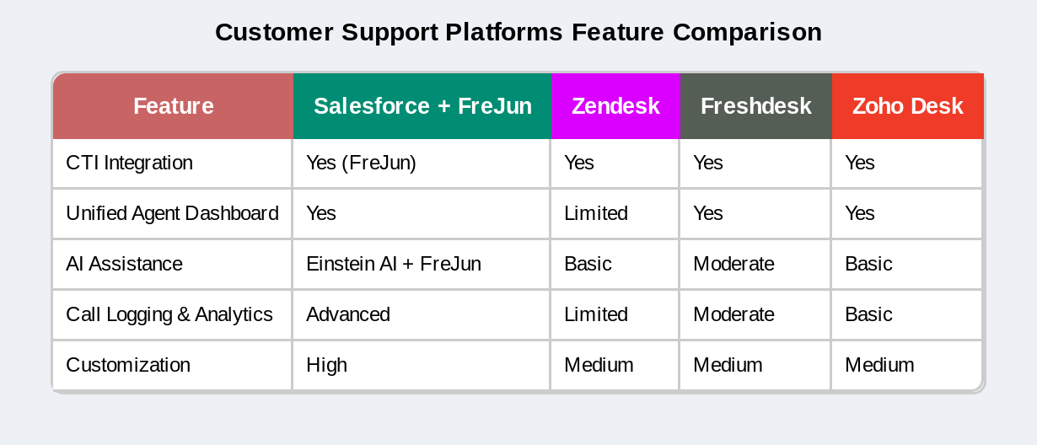1037x445 pixels.
Task: Select the Freshdesk column header
Action: point(755,106)
